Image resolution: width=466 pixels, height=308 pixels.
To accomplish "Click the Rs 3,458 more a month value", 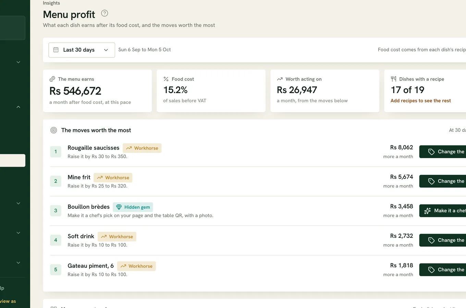I will click(x=401, y=206).
